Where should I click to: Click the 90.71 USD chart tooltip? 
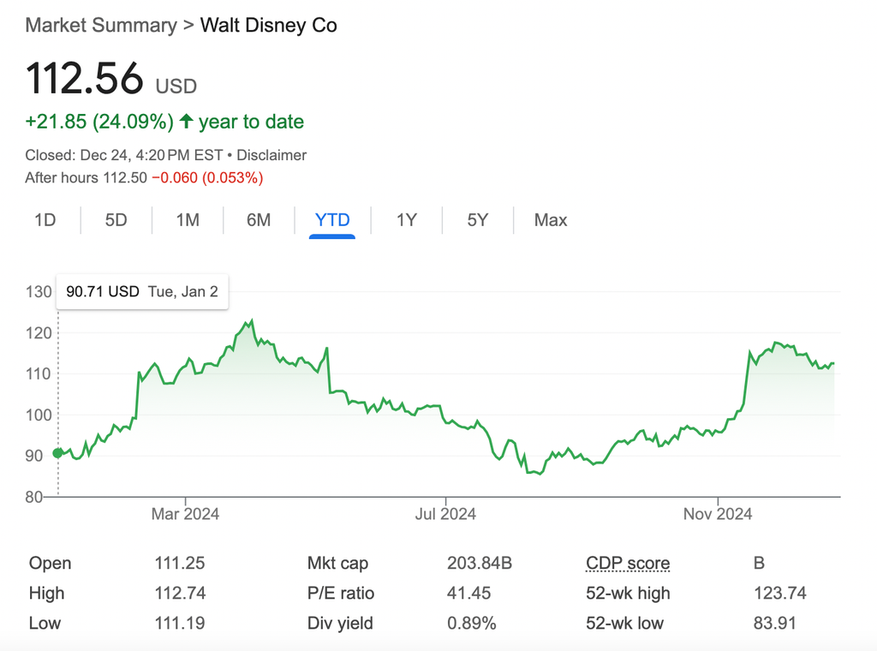(x=142, y=291)
